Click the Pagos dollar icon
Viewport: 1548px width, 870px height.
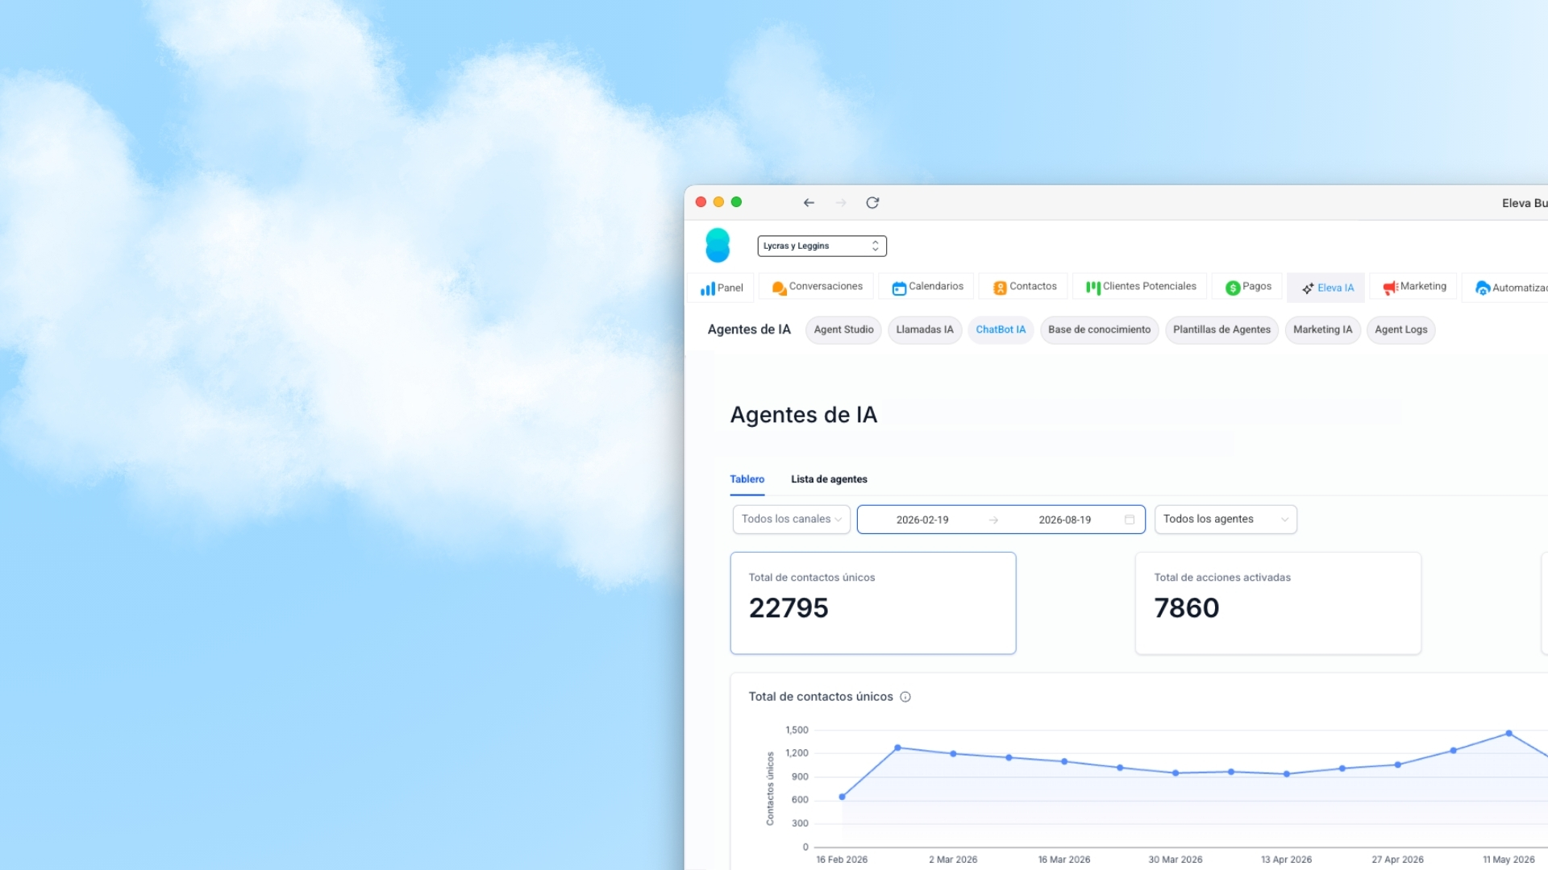tap(1233, 288)
